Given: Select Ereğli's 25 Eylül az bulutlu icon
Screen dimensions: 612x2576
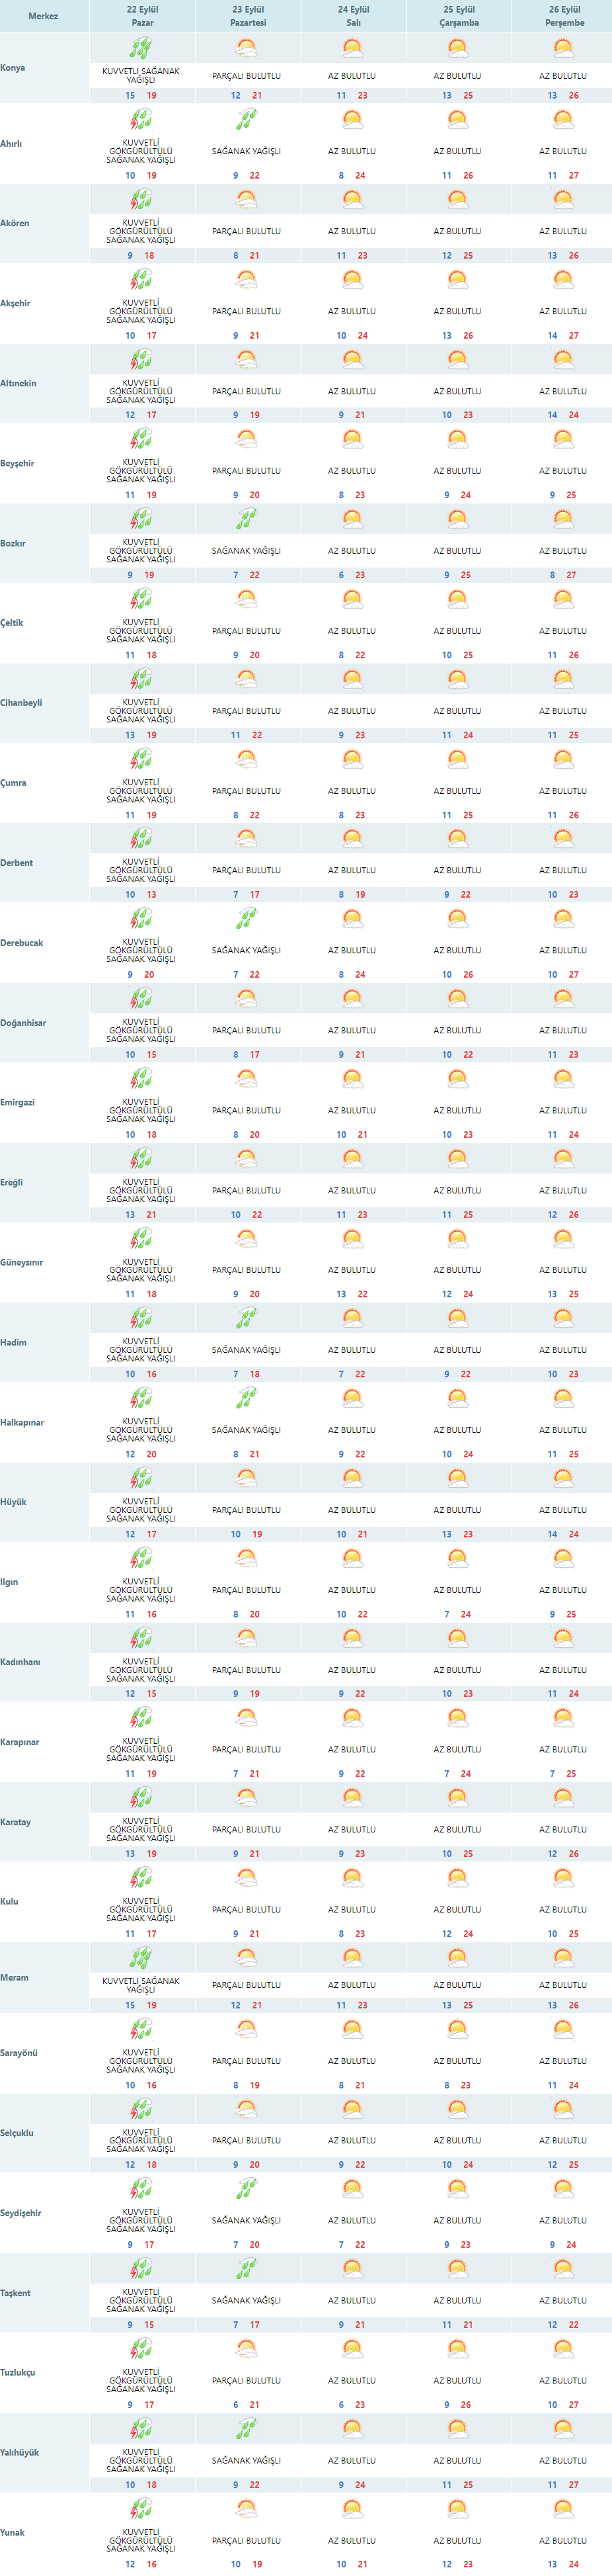Looking at the screenshot, I should (457, 1158).
